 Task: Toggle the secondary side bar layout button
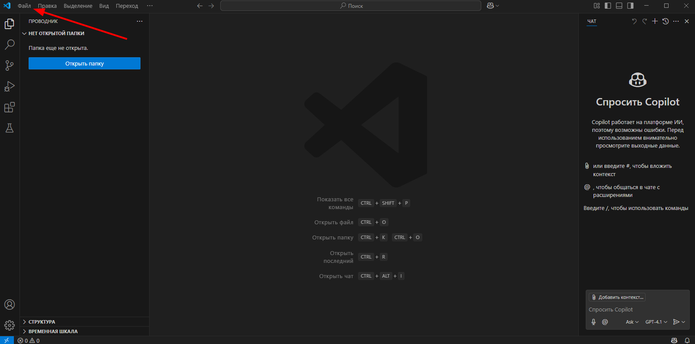coord(630,6)
